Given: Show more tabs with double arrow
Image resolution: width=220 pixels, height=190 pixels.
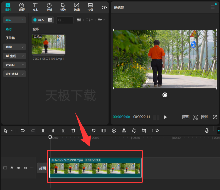Looking at the screenshot, I should (104, 8).
